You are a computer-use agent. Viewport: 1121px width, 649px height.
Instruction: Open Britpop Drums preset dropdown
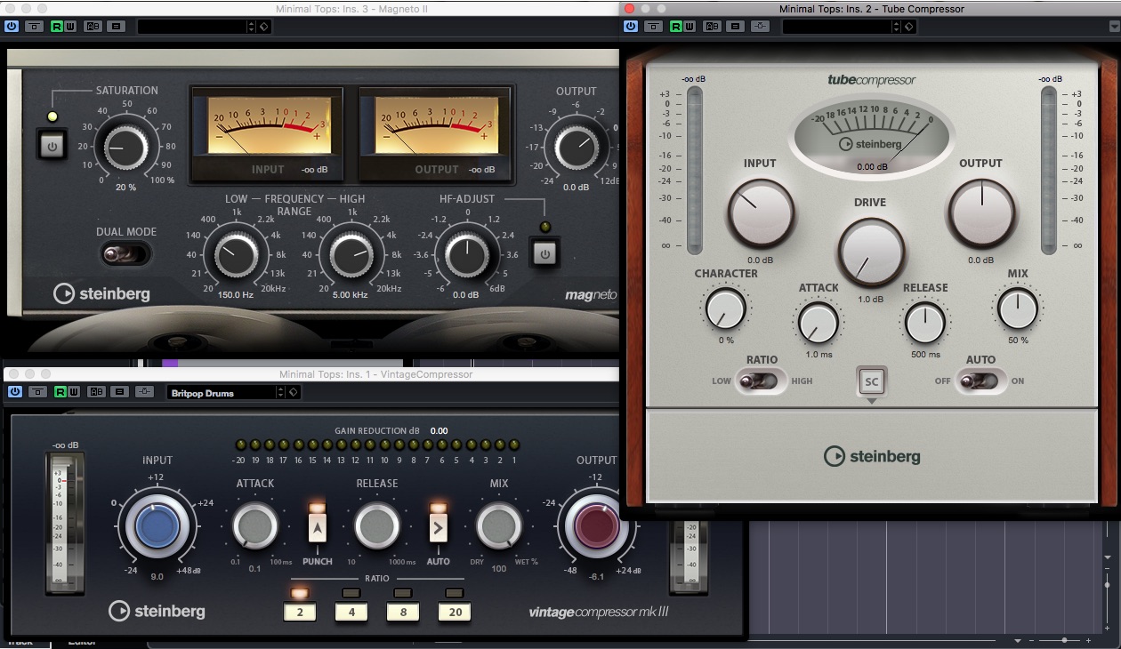click(220, 392)
